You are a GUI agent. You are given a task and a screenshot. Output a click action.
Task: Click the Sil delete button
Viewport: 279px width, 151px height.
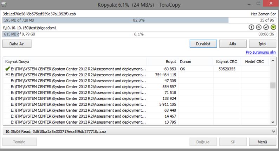[x=233, y=142]
